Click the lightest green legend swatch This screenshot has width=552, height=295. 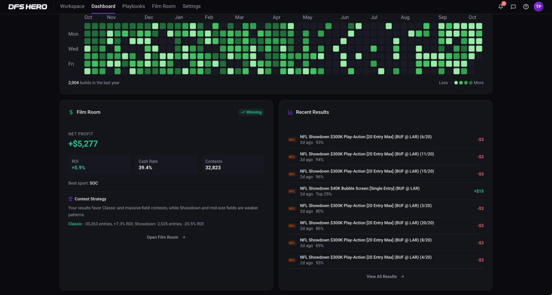coord(456,83)
